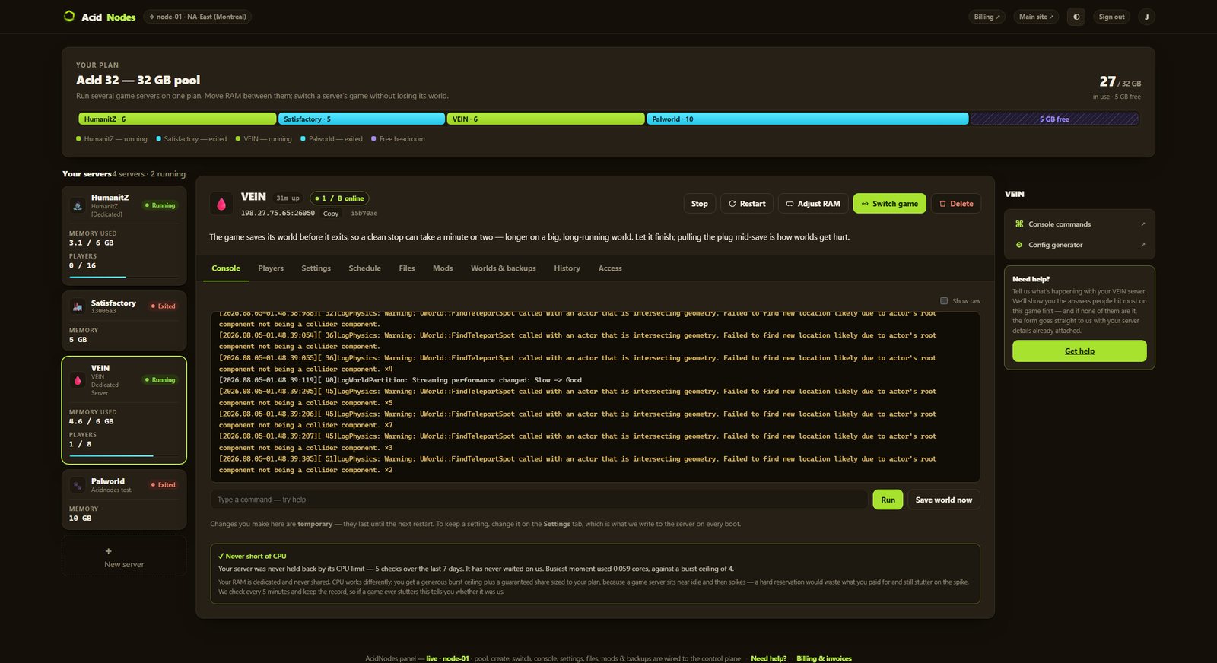Image resolution: width=1217 pixels, height=663 pixels.
Task: Open the Settings tab
Action: [x=316, y=268]
